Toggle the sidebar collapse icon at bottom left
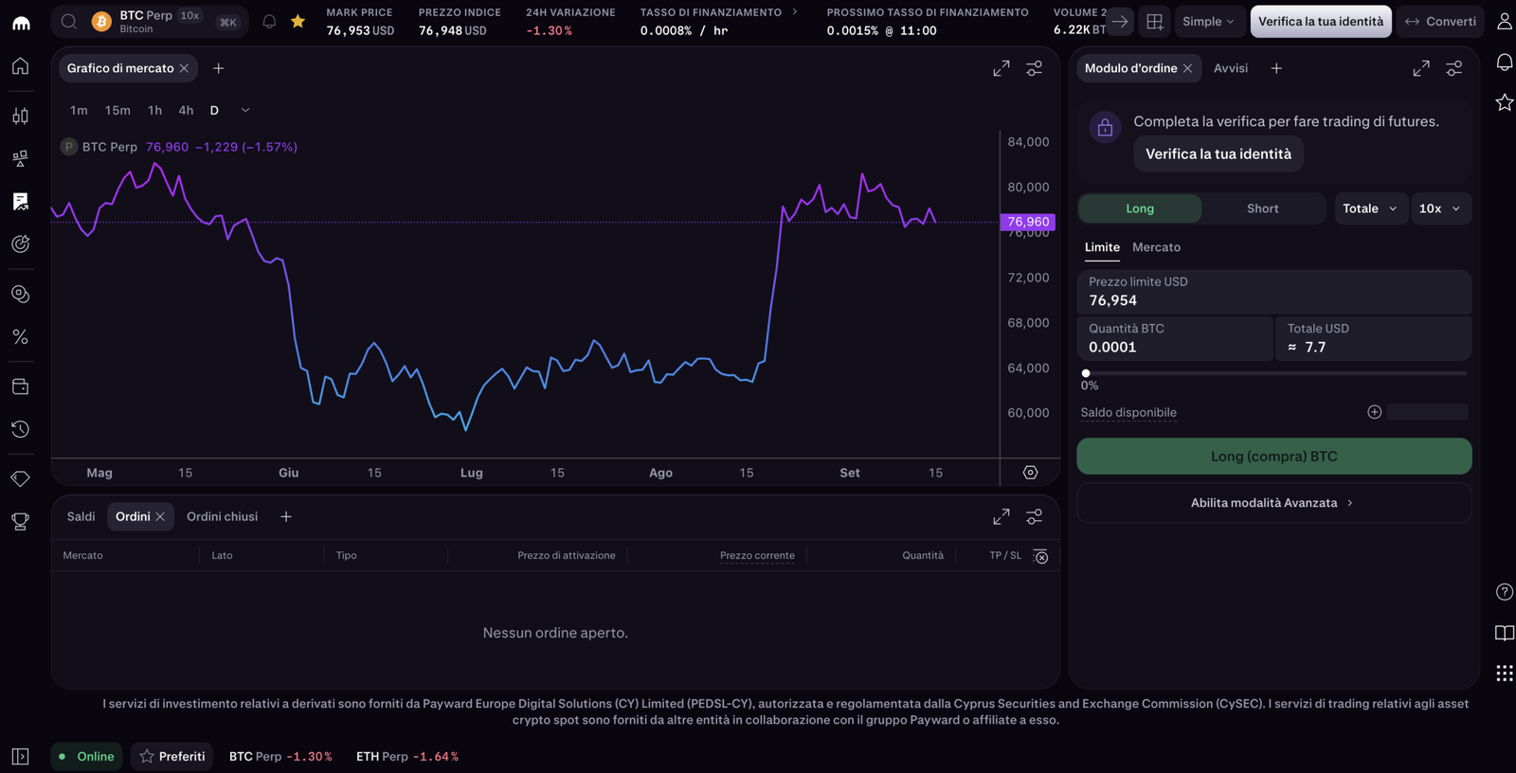 click(20, 756)
